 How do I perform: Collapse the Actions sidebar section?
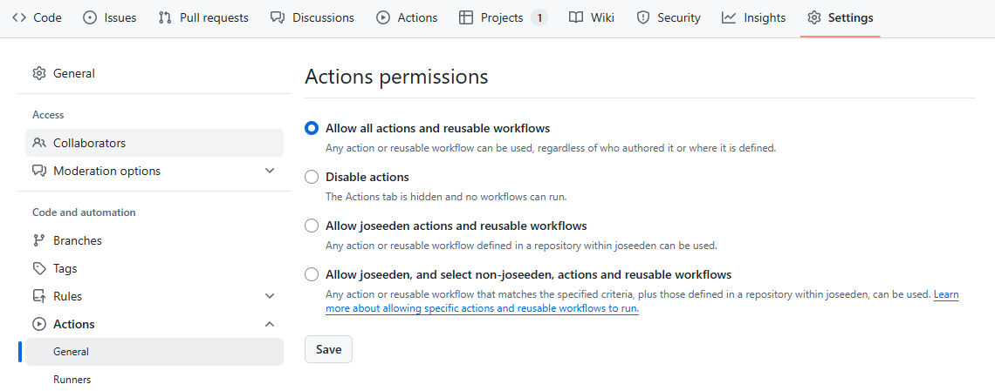tap(270, 324)
